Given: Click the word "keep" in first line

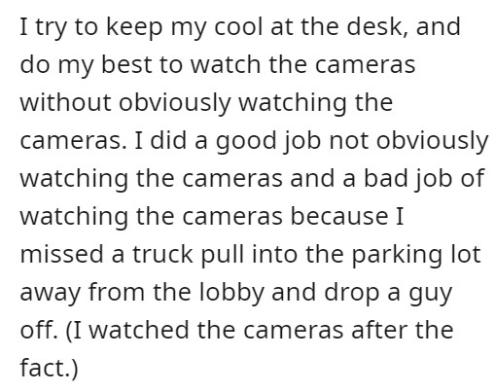Looking at the screenshot, I should click(134, 27).
